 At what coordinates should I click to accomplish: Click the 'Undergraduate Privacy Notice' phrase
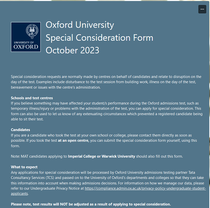55,188
